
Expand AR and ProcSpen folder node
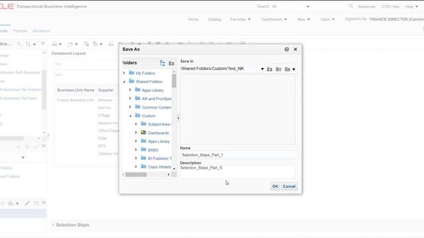[x=130, y=99]
